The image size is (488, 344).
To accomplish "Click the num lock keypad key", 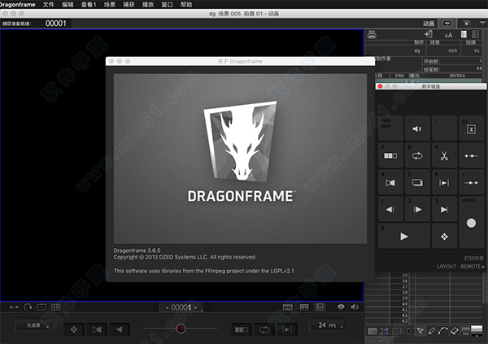I will coord(390,128).
